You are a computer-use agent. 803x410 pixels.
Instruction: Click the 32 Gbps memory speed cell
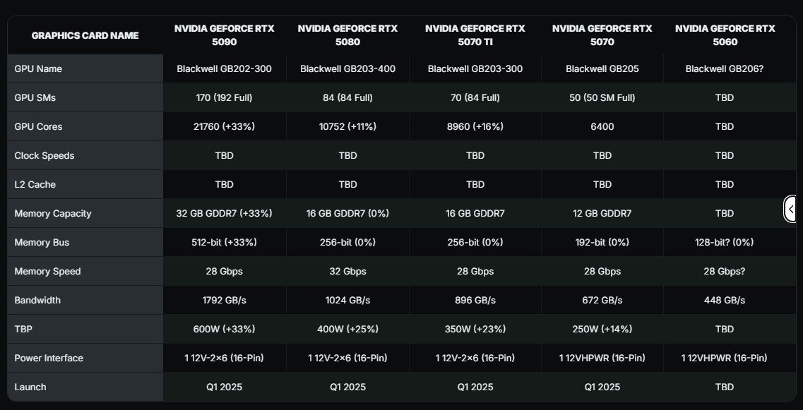(347, 271)
